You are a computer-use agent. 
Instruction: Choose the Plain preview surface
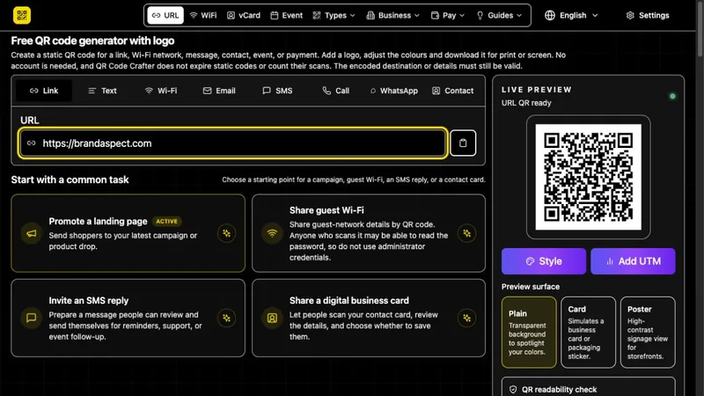click(x=529, y=333)
